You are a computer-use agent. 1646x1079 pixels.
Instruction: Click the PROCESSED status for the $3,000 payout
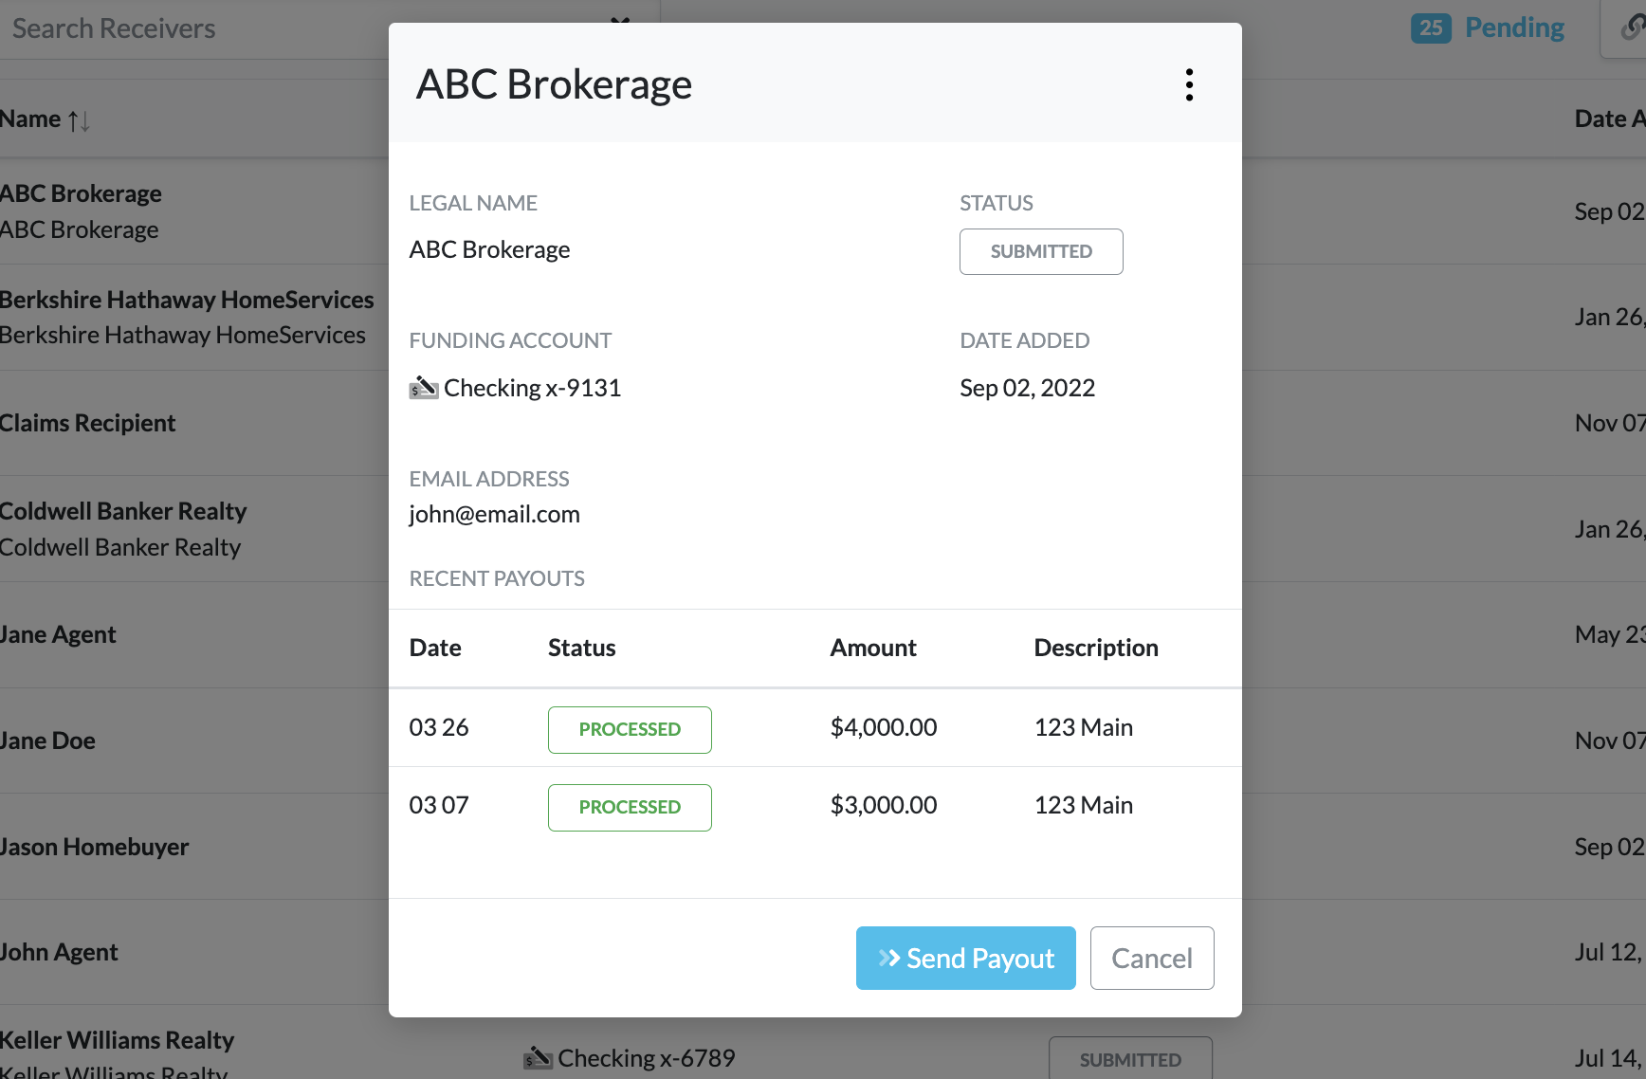point(629,807)
